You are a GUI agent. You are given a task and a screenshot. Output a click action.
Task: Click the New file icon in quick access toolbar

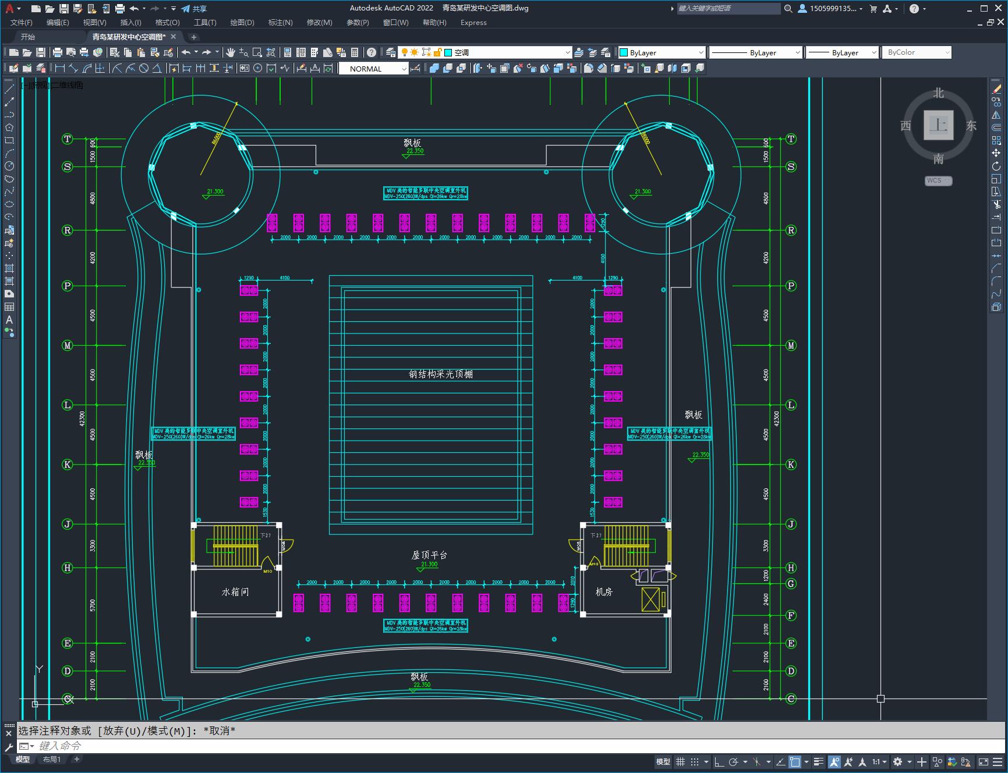(36, 9)
